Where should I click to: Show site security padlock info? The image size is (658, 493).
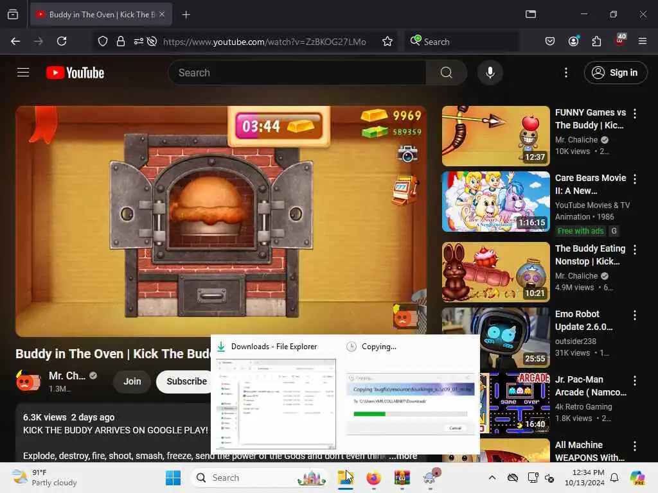point(120,41)
